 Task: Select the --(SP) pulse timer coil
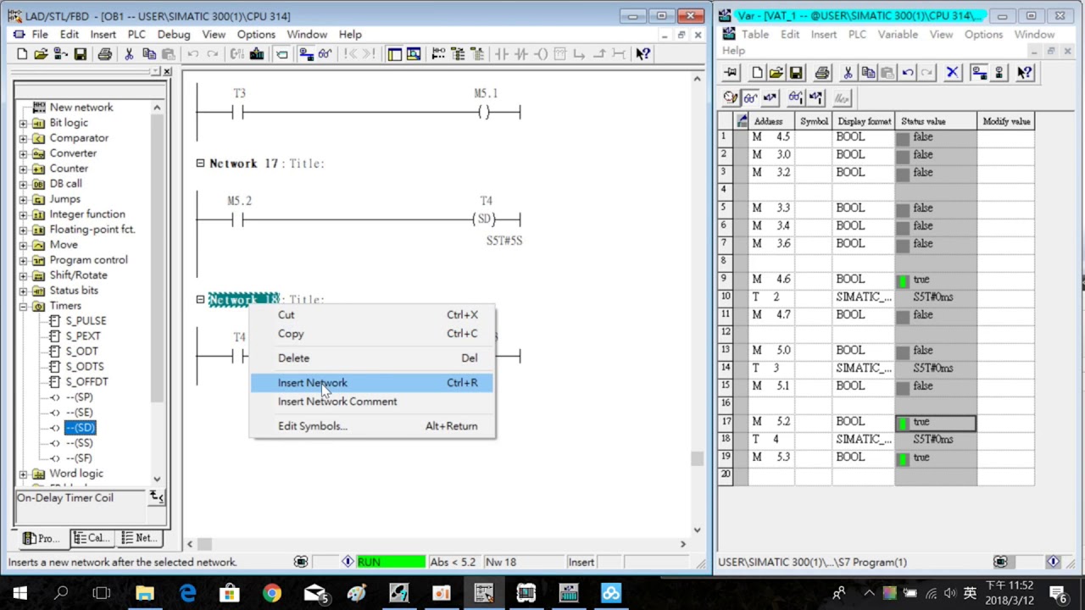pyautogui.click(x=80, y=397)
